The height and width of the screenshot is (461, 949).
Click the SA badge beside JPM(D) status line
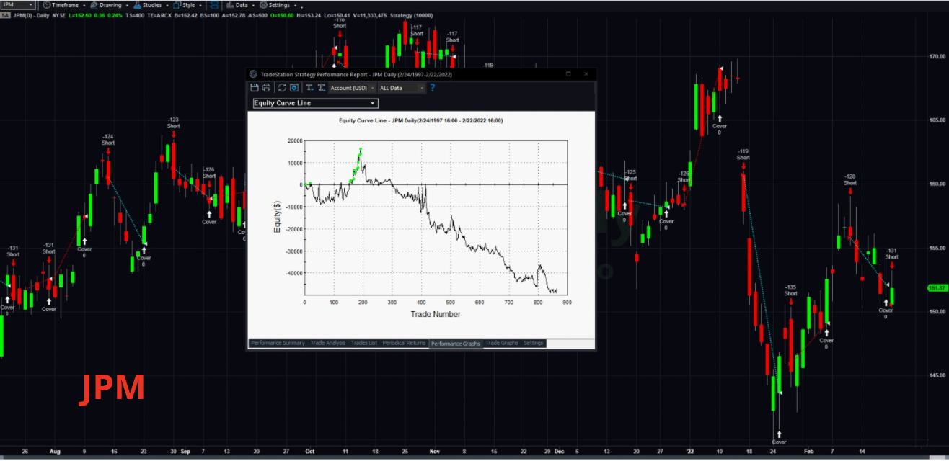pyautogui.click(x=5, y=15)
